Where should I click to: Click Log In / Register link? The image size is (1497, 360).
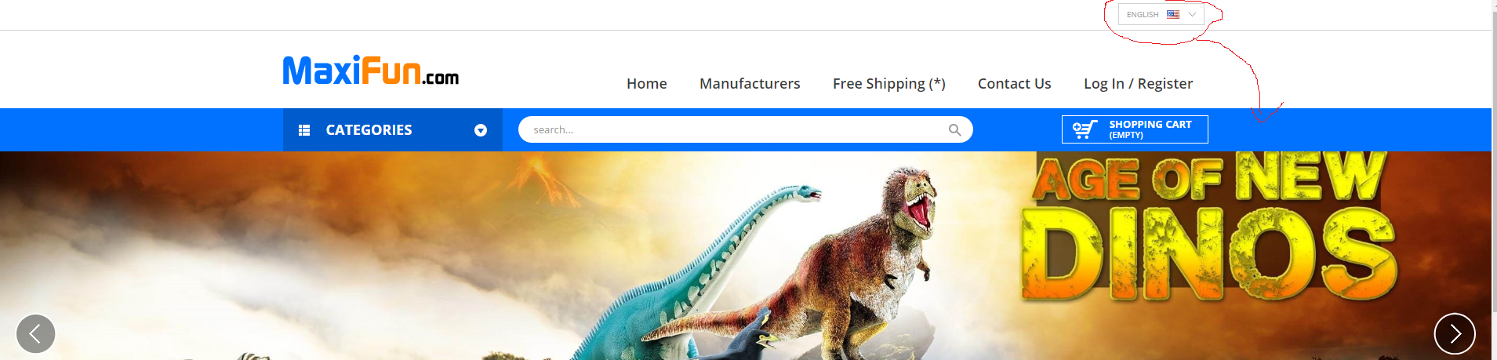click(x=1139, y=83)
